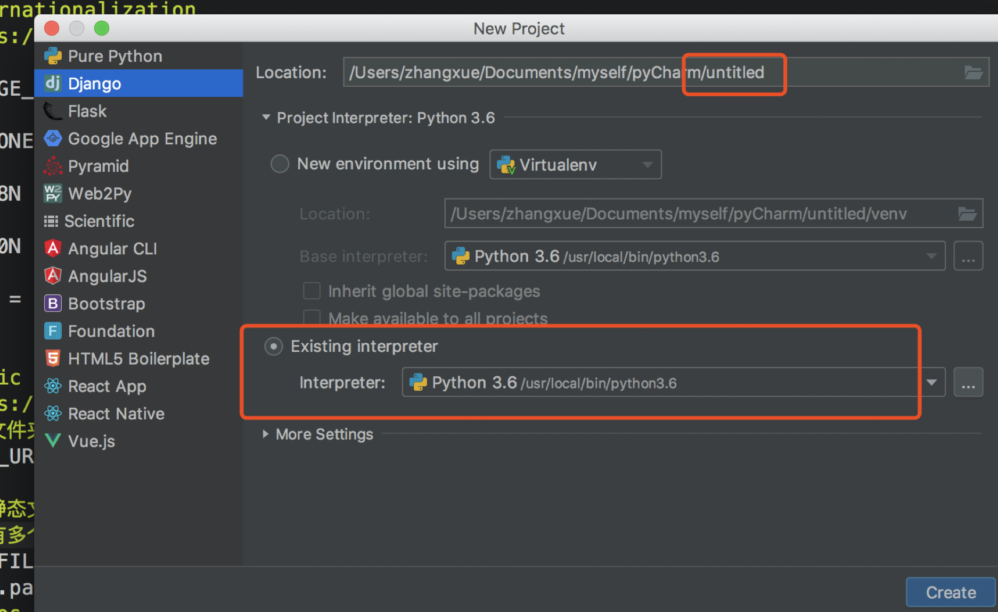Select HTML5 Boilerplate project type

pos(138,358)
